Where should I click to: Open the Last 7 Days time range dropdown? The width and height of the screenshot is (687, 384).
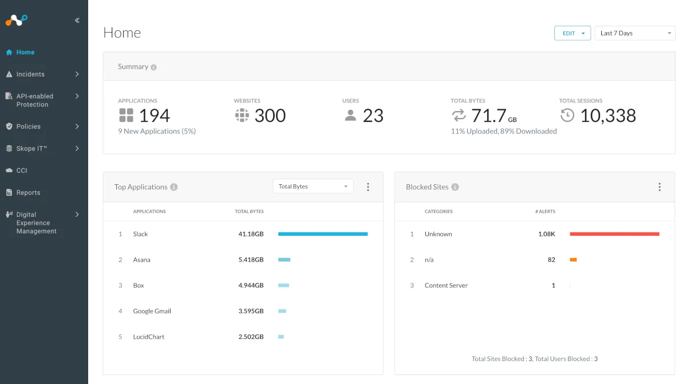635,33
